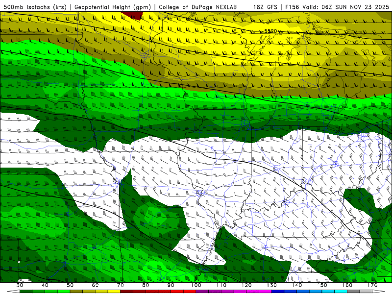Click the '500mb Isotachs (kts)' title text
The image size is (392, 294).
[35, 7]
